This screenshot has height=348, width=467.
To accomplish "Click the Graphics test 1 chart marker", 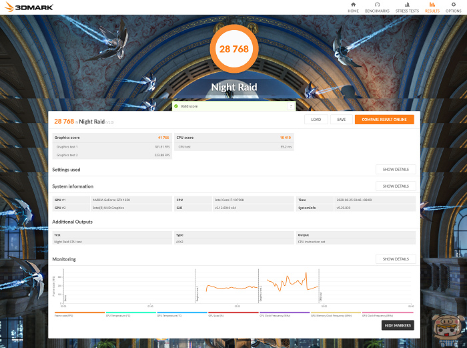I will (x=197, y=294).
